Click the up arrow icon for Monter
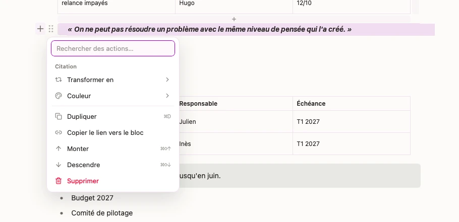The width and height of the screenshot is (459, 222). (59, 149)
